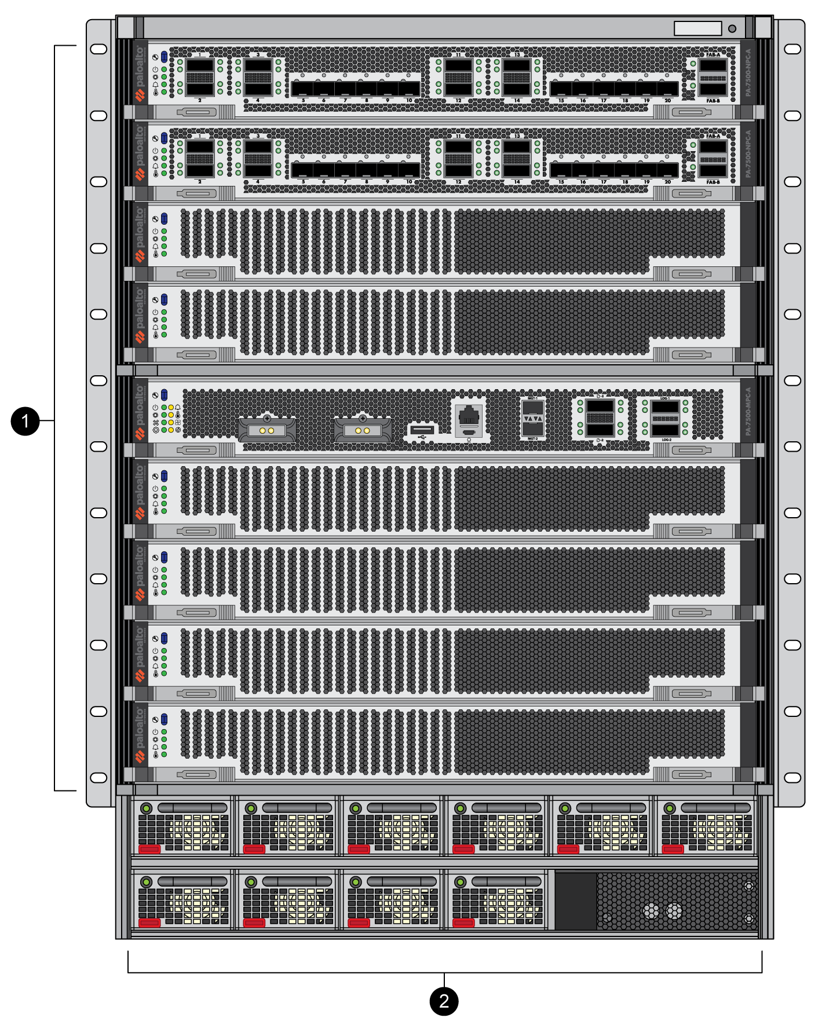Viewport: 822px width, 1025px height.
Task: Click the FAB-A port on the second card
Action: [x=713, y=146]
